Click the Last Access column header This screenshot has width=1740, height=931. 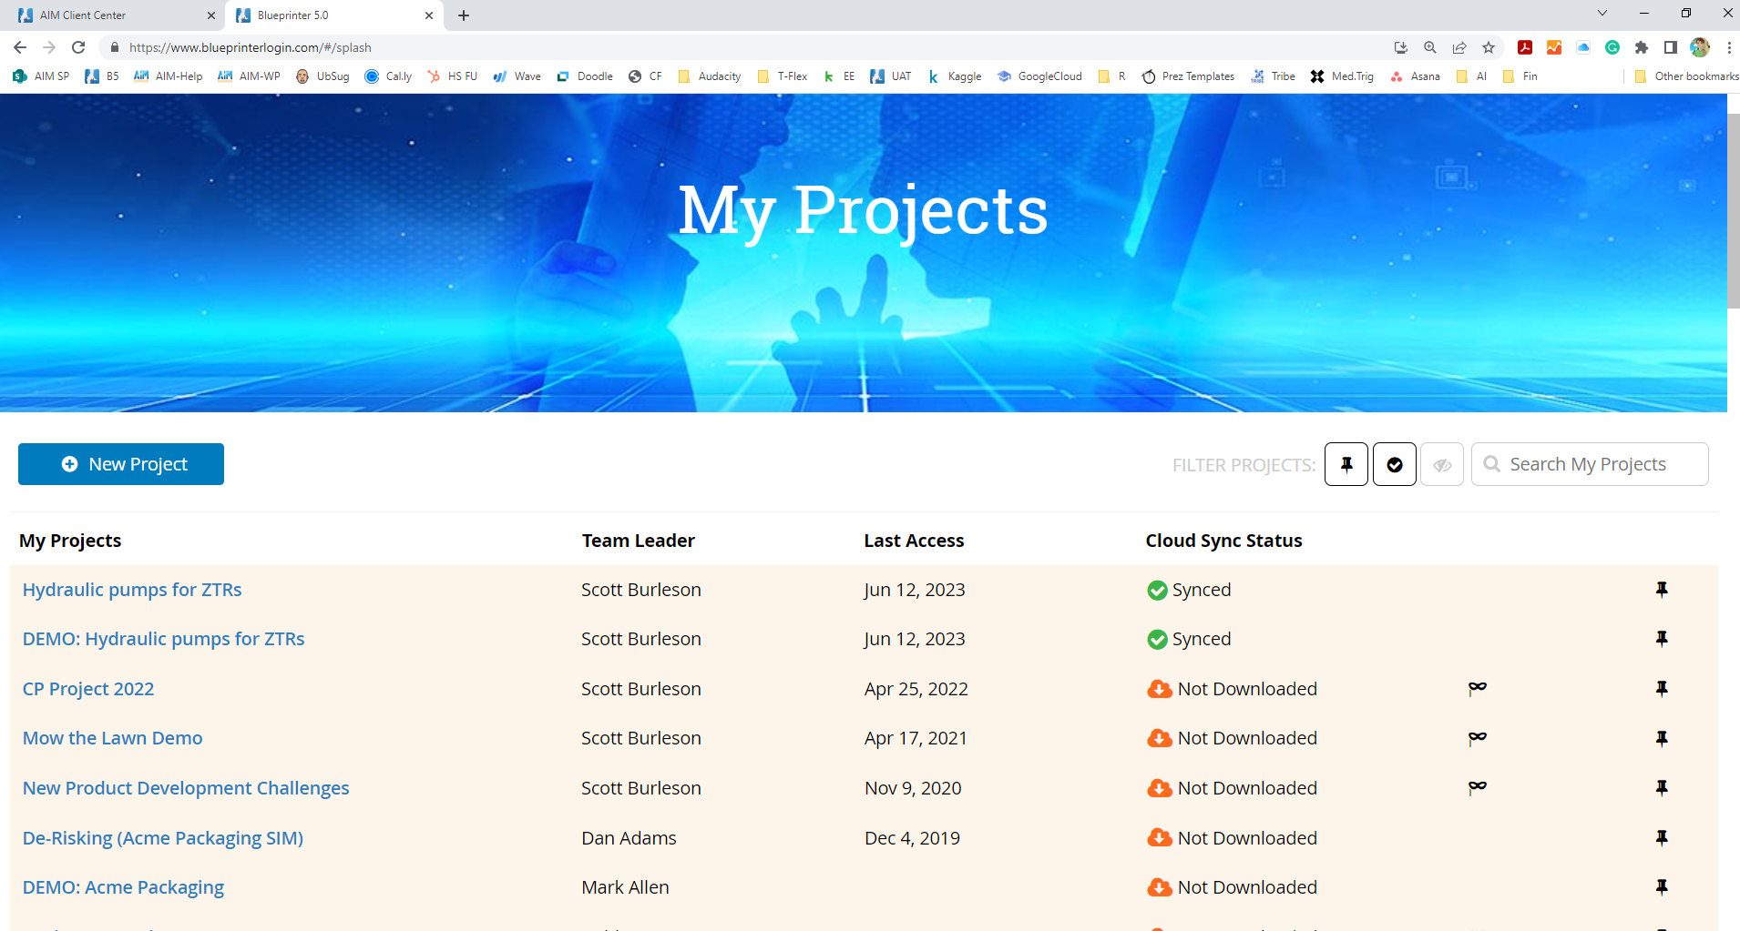914,541
